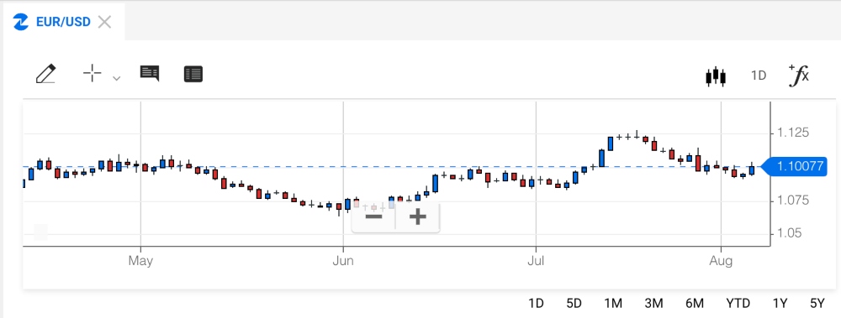Click the May date axis label
Image resolution: width=841 pixels, height=318 pixels.
tap(140, 261)
